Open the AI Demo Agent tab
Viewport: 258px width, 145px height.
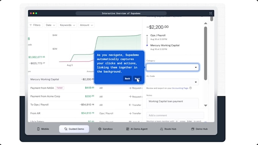pyautogui.click(x=137, y=129)
